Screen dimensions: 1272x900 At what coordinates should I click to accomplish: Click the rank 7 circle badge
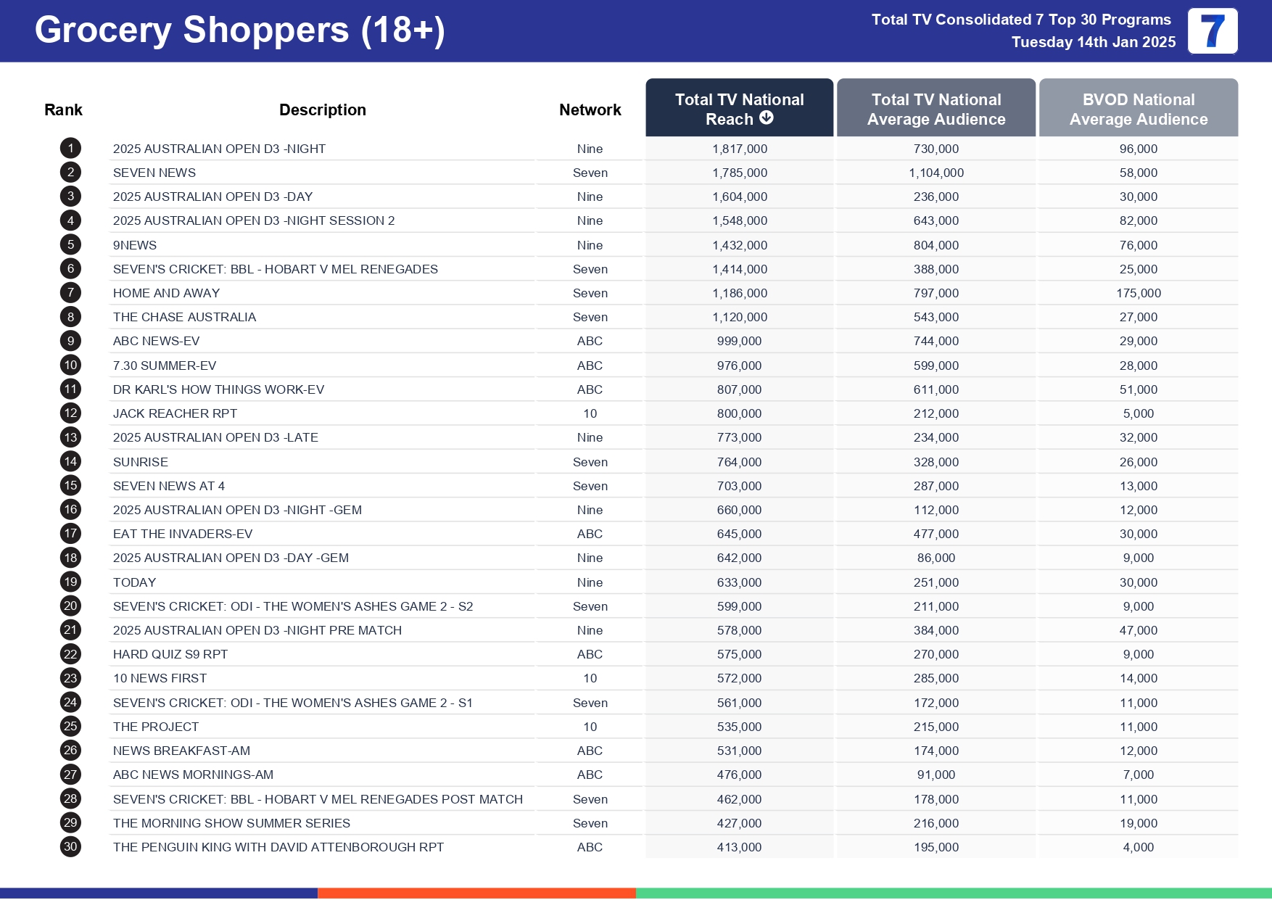point(70,293)
